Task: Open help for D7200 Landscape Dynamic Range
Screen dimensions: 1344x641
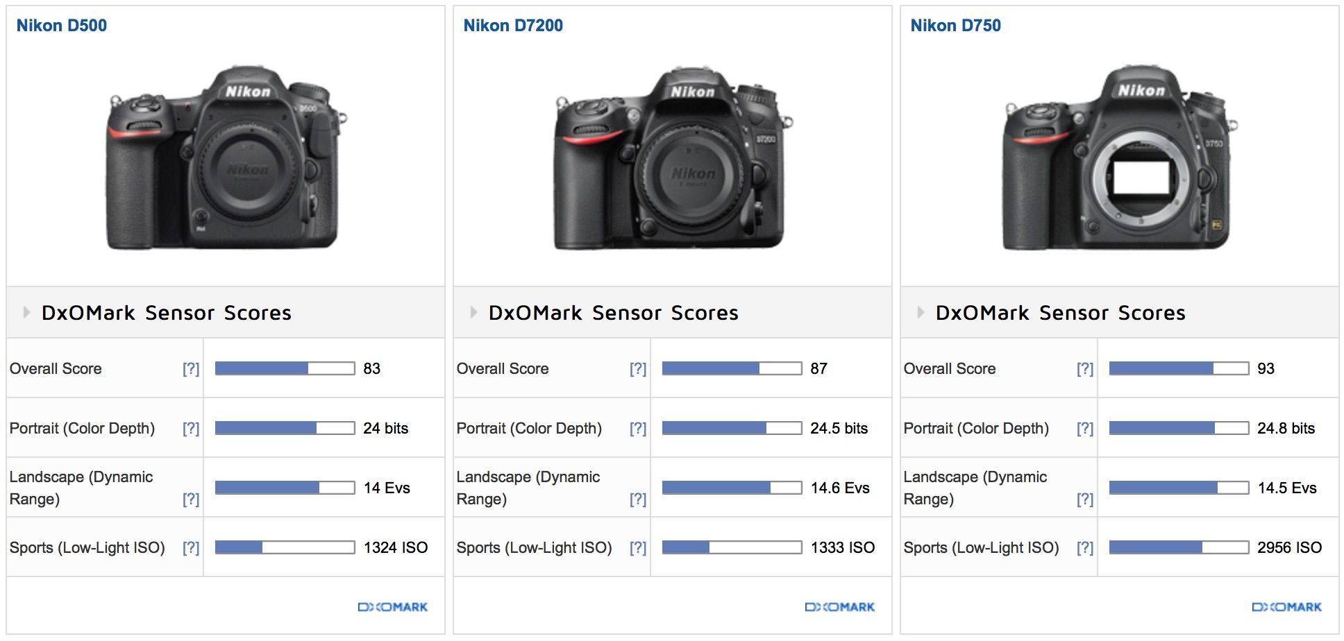Action: (x=638, y=499)
